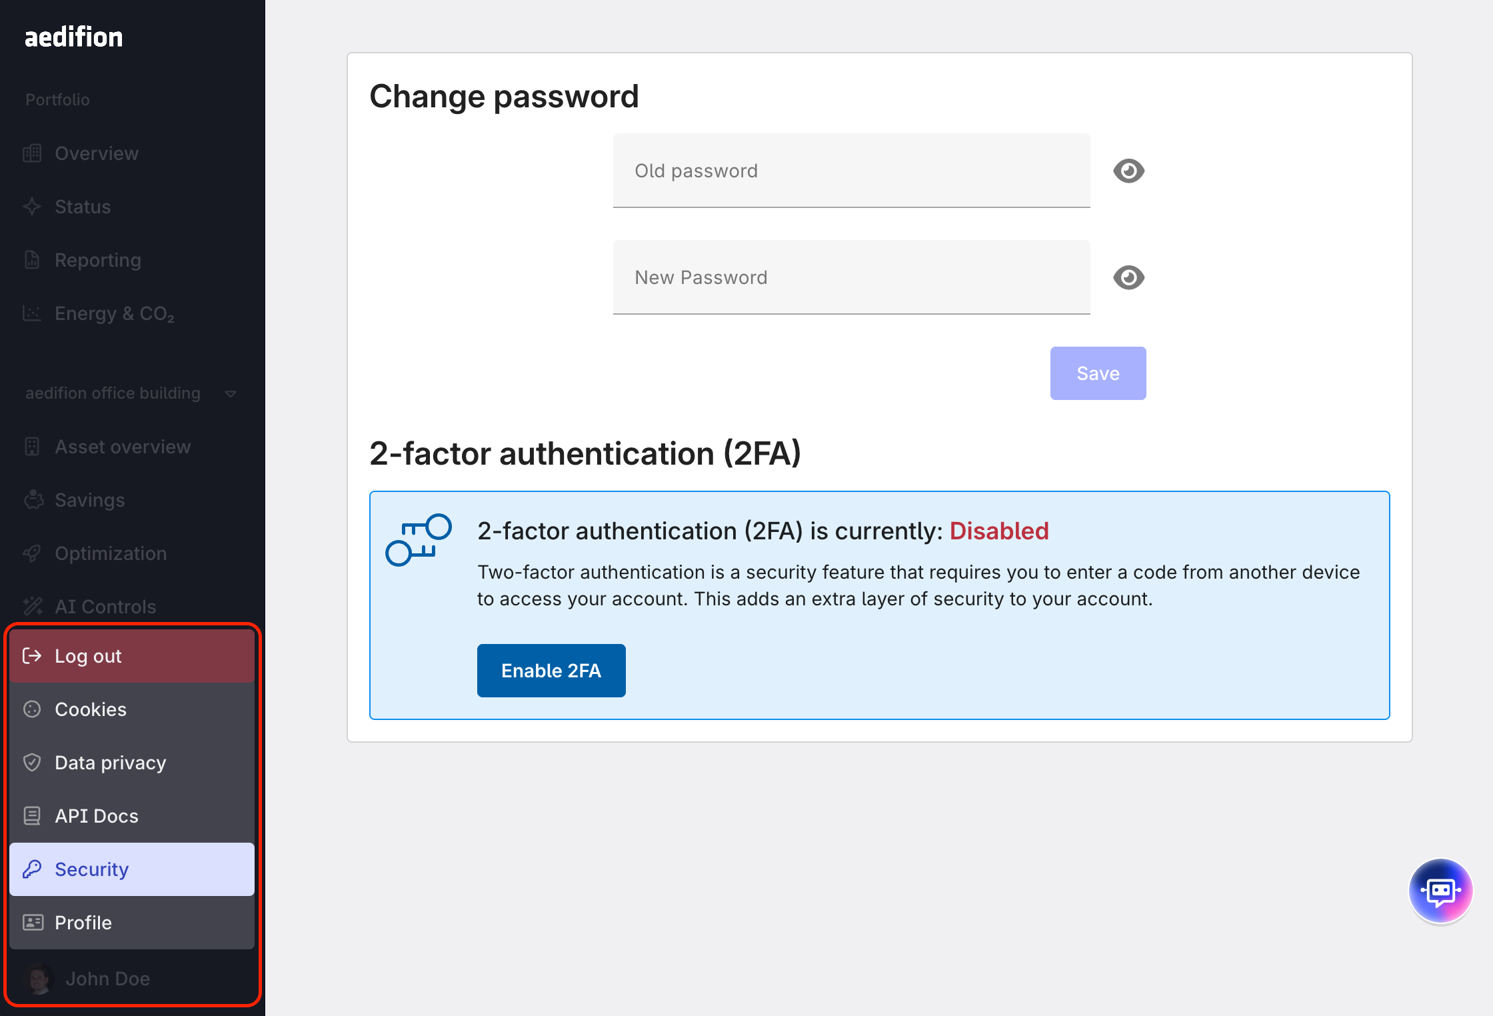Viewport: 1493px width, 1016px height.
Task: Show the old password text
Action: [x=1128, y=171]
